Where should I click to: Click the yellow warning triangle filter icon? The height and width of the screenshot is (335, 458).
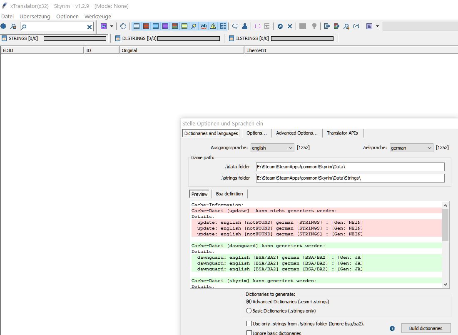[213, 26]
